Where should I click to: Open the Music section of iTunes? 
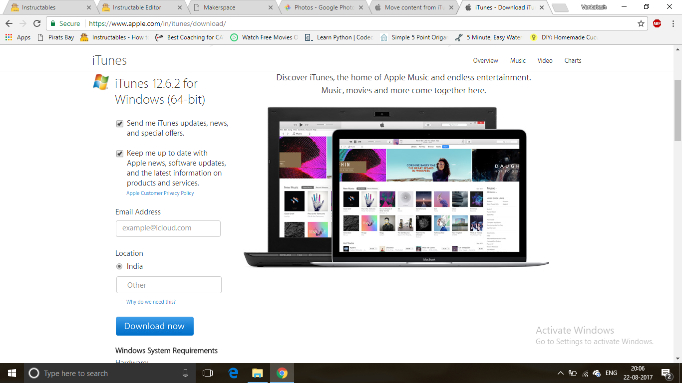coord(518,60)
